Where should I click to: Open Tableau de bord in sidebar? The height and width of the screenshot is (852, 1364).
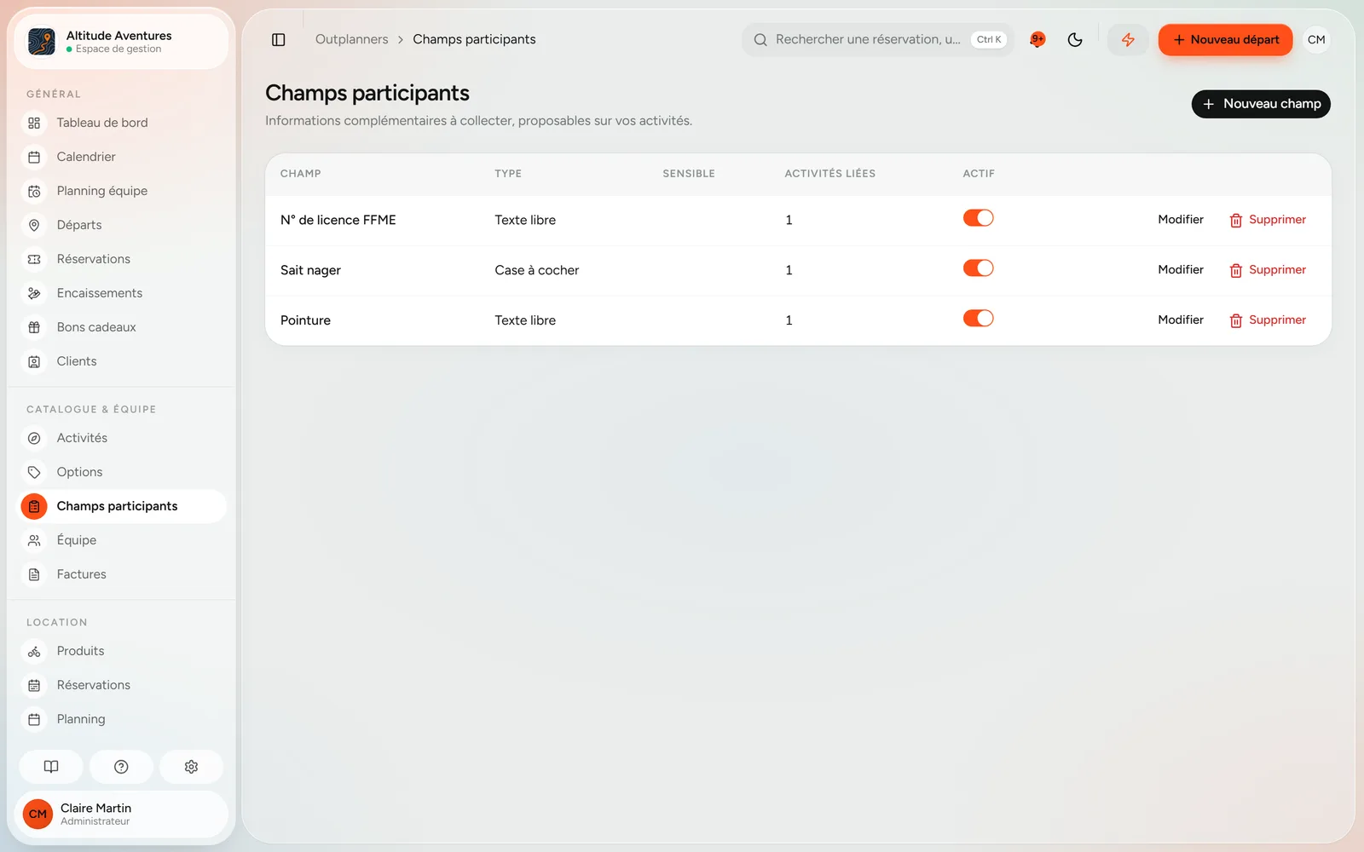pyautogui.click(x=123, y=123)
